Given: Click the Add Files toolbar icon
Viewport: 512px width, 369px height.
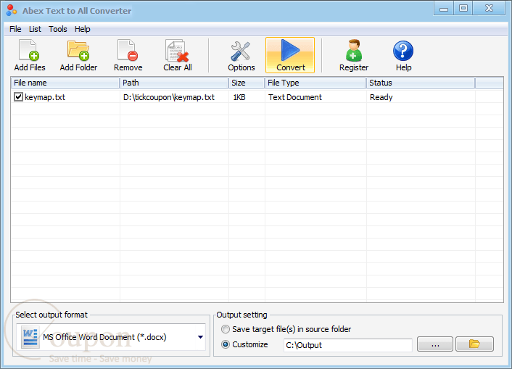Looking at the screenshot, I should 30,55.
